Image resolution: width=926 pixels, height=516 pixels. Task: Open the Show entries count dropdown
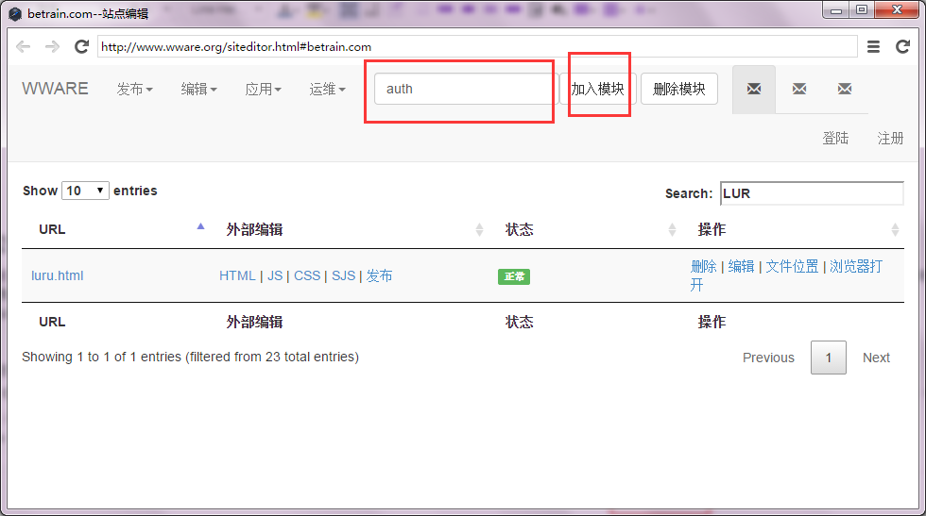tap(85, 191)
